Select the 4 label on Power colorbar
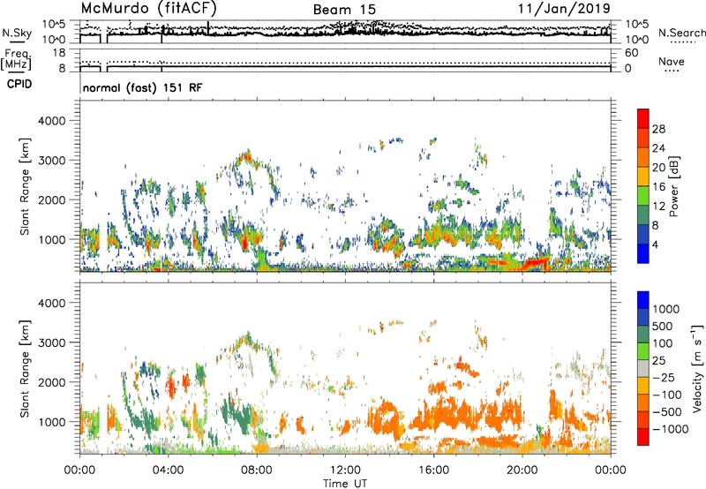706x489 pixels. (x=656, y=244)
